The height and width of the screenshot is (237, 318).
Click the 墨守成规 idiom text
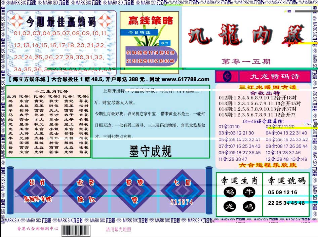tap(150, 151)
